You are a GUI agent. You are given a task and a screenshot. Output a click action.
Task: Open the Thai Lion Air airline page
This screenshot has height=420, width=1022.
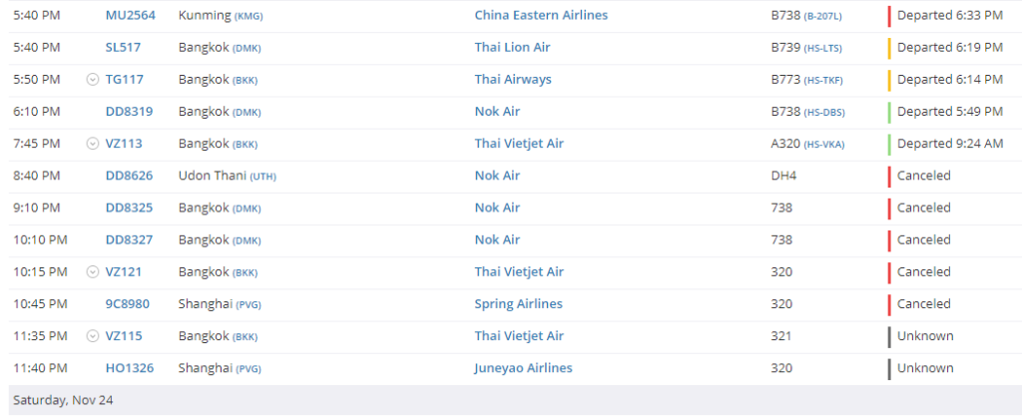pyautogui.click(x=512, y=47)
